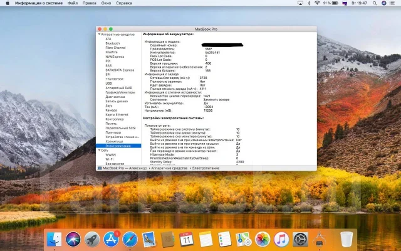Image resolution: width=401 pixels, height=251 pixels.
Task: Open input source flag menu
Action: click(345, 3)
